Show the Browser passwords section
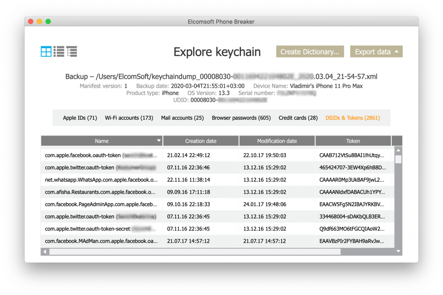The height and width of the screenshot is (295, 443). click(241, 117)
